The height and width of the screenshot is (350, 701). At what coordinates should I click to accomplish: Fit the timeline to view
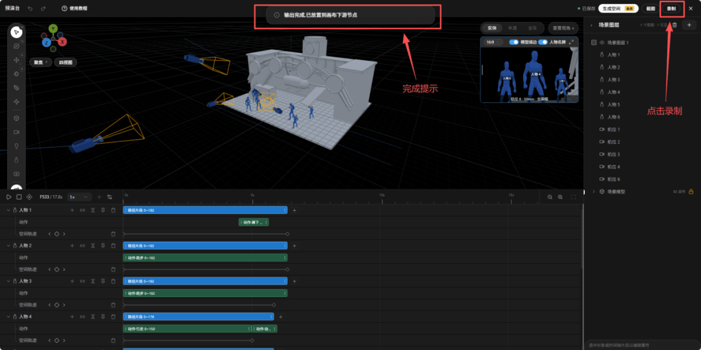[x=573, y=197]
